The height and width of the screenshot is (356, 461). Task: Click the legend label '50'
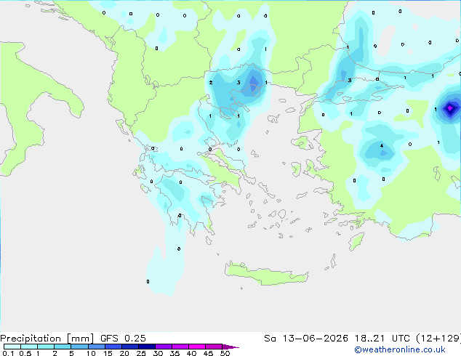[x=225, y=353]
